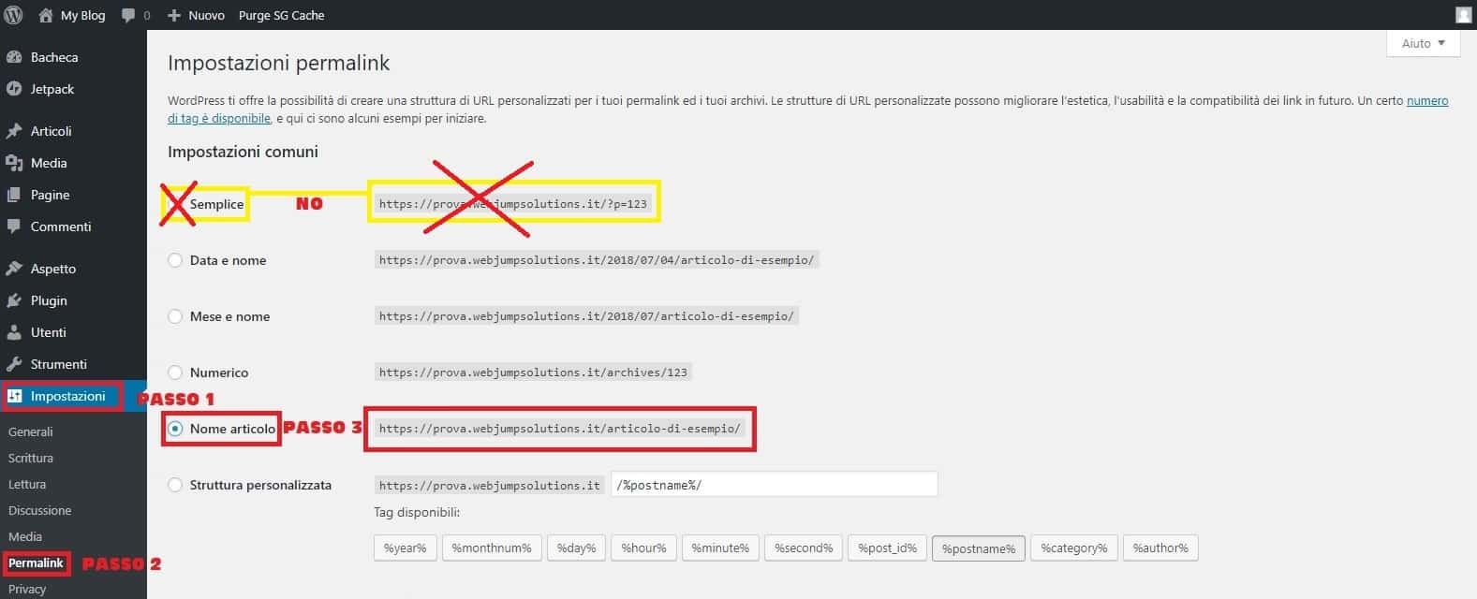
Task: Open the comments bubble icon in admin bar
Action: (129, 15)
